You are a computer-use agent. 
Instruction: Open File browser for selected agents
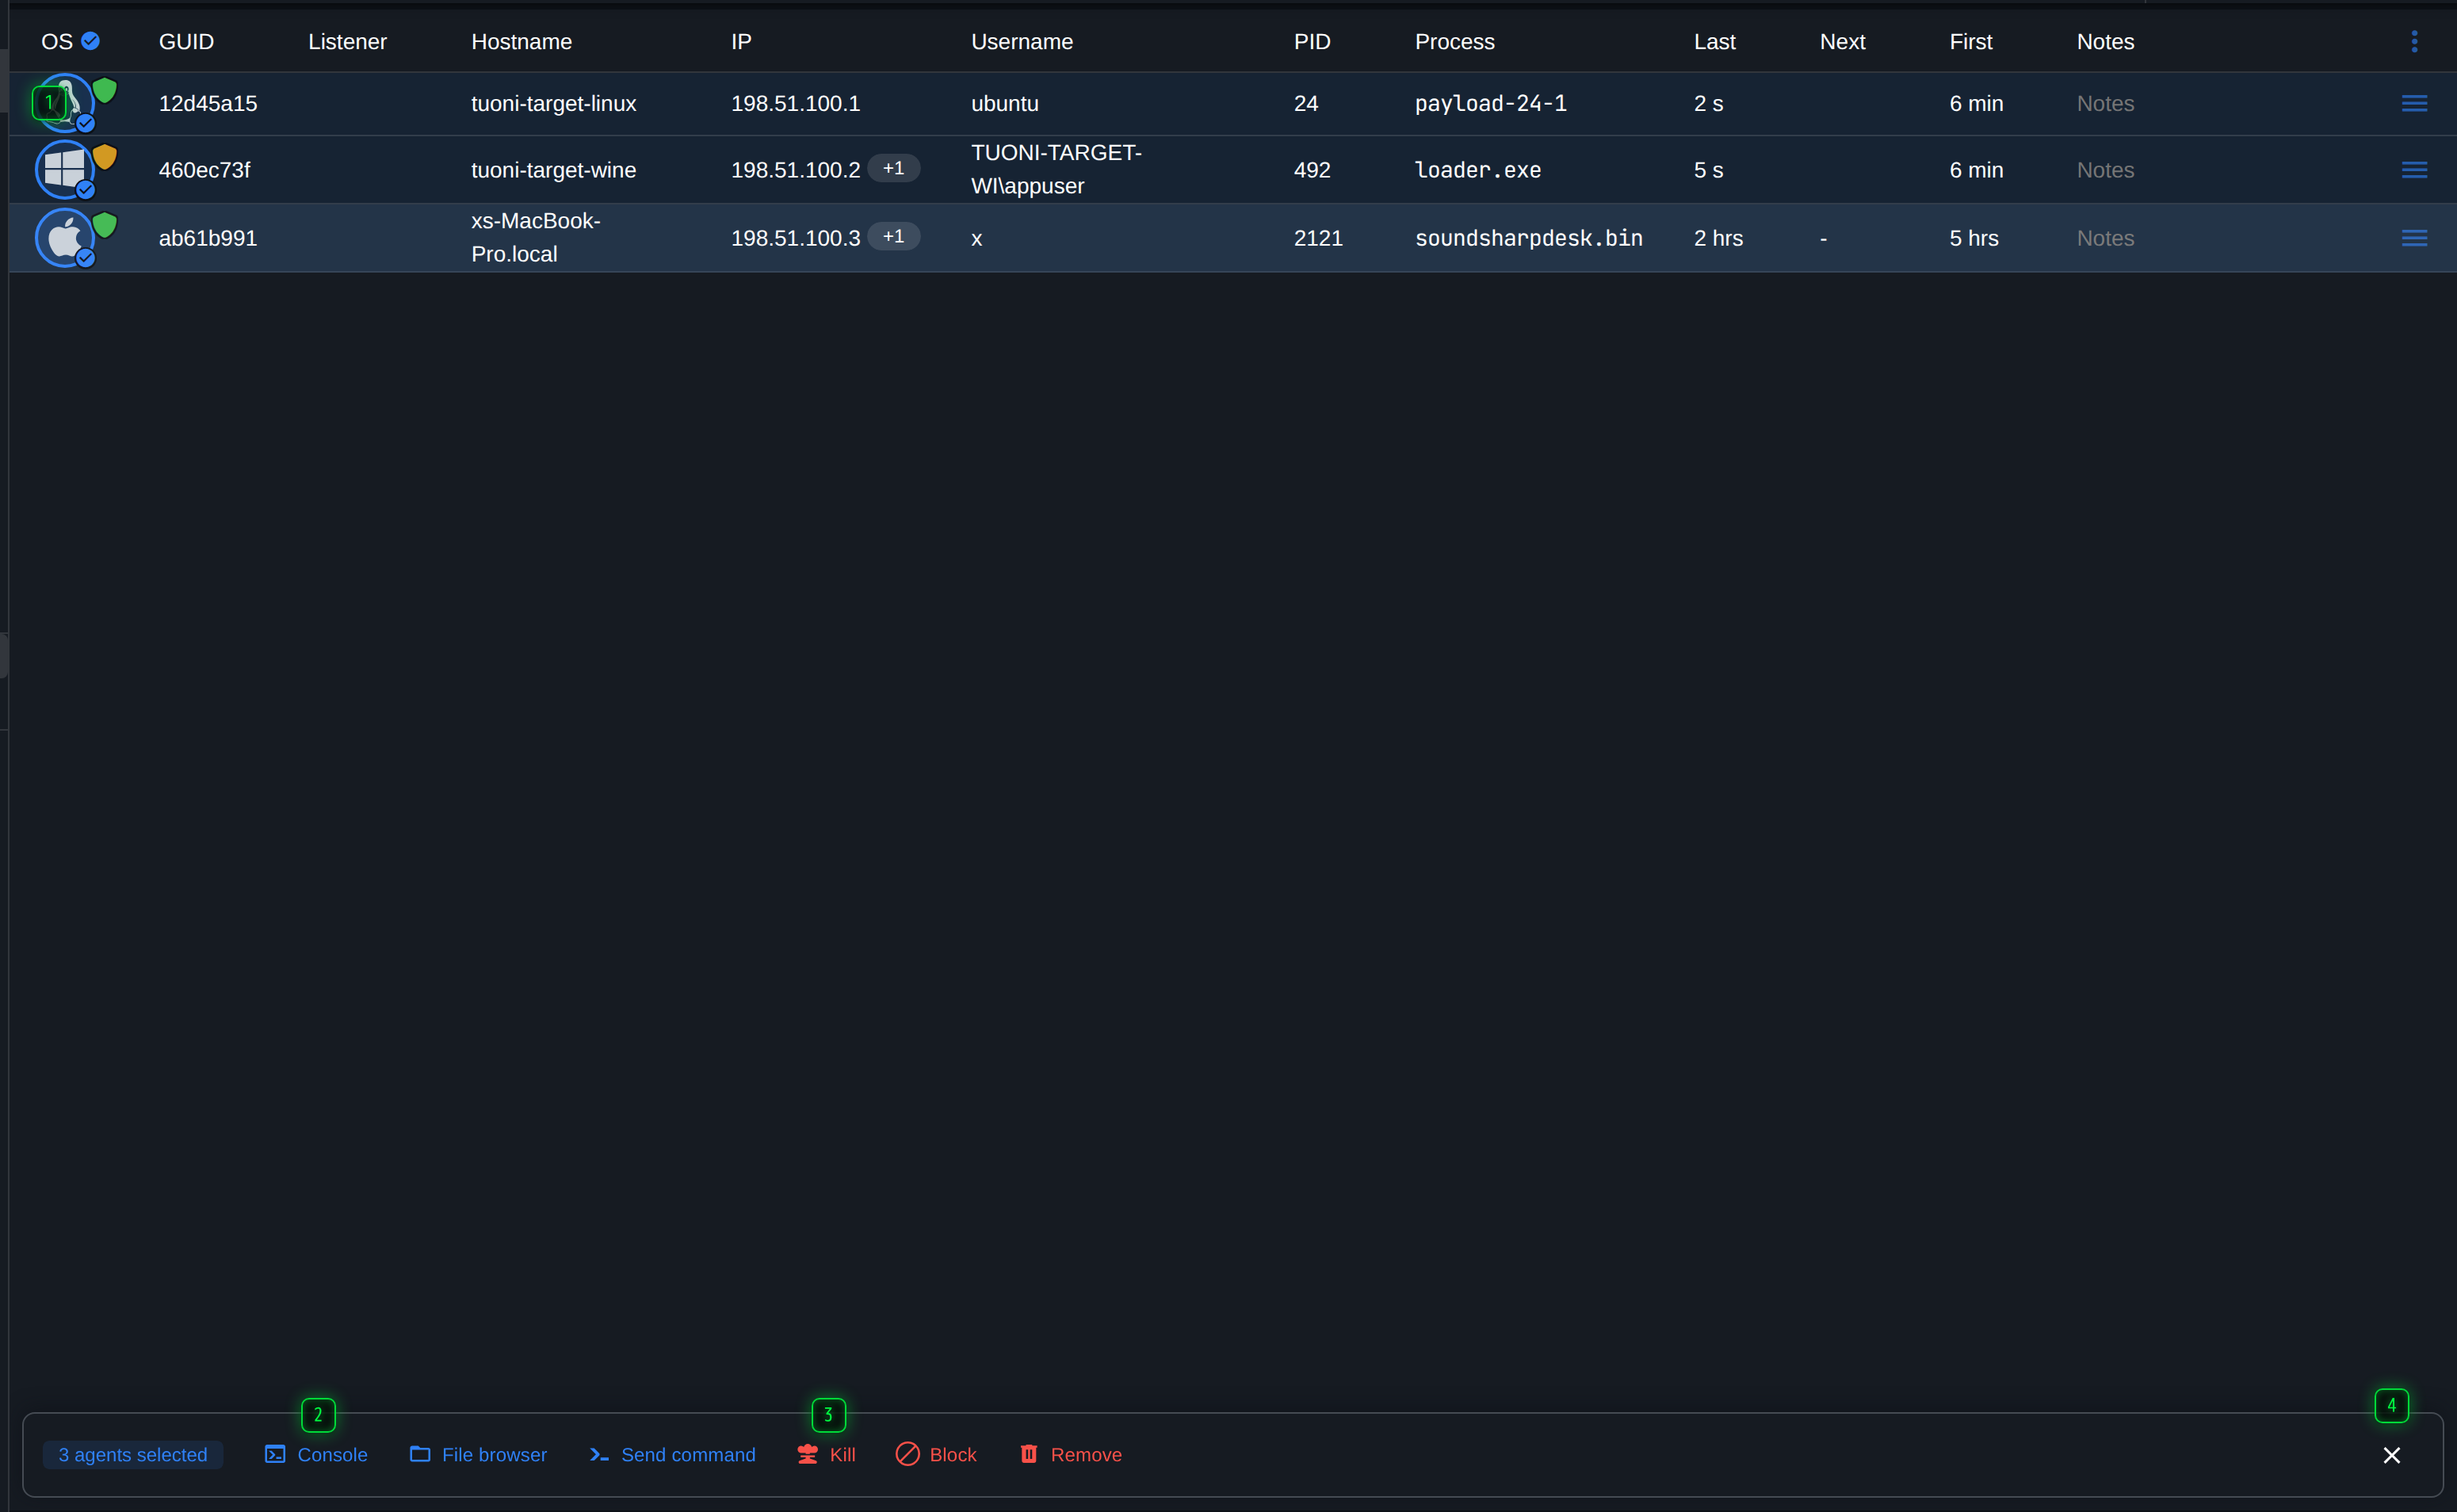478,1454
